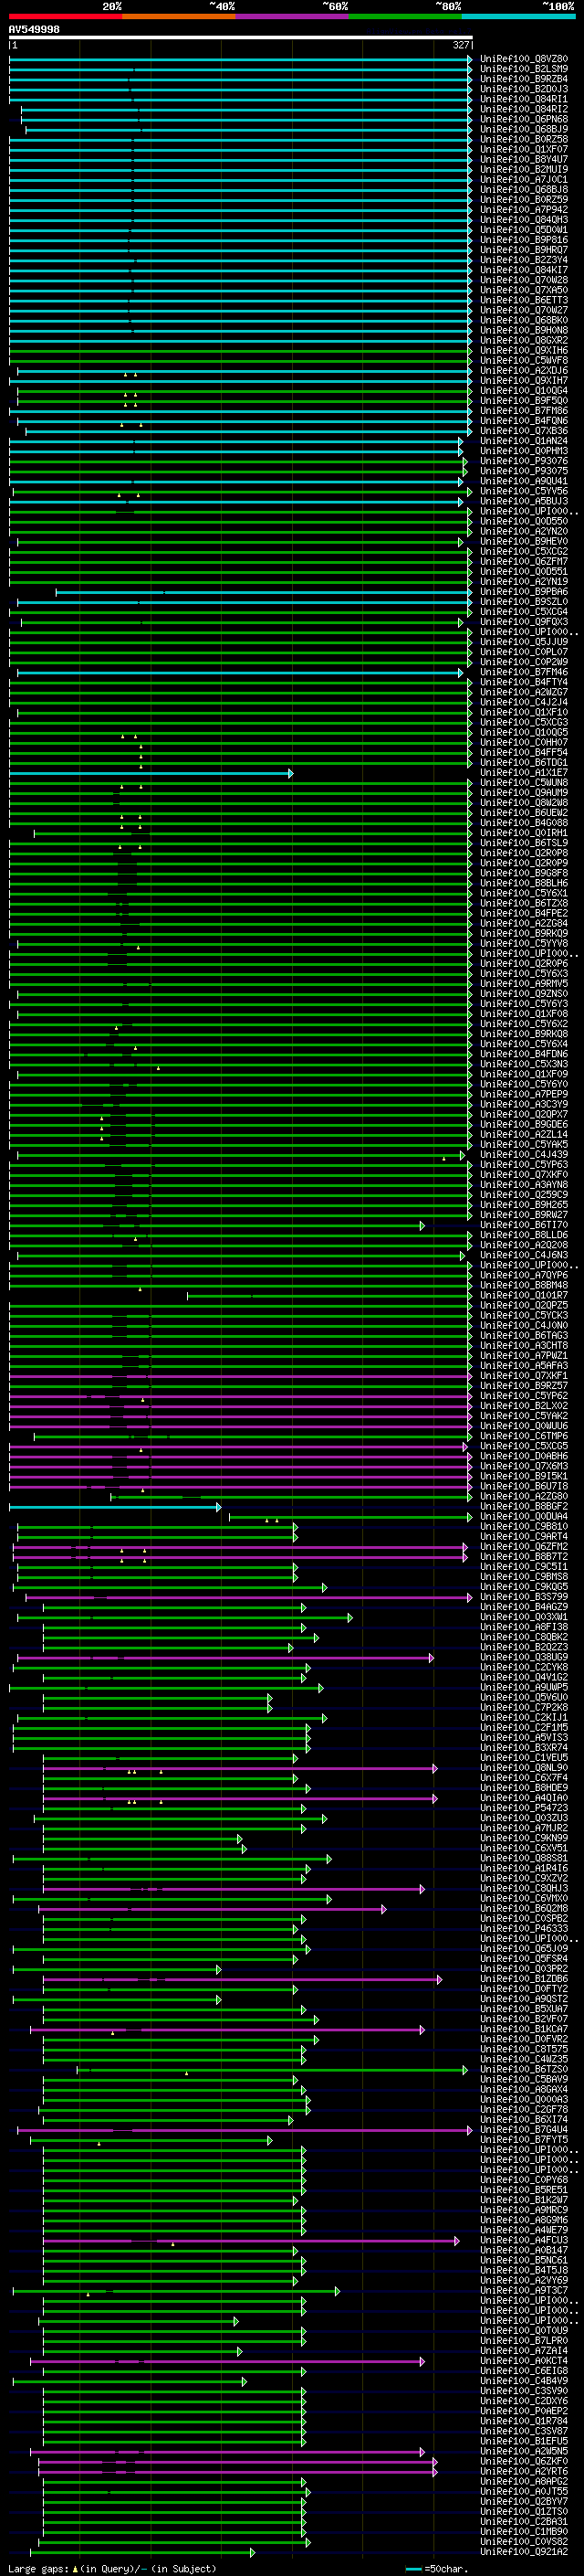Click the label UniRef100_P93076
The width and height of the screenshot is (584, 2576).
tap(524, 461)
